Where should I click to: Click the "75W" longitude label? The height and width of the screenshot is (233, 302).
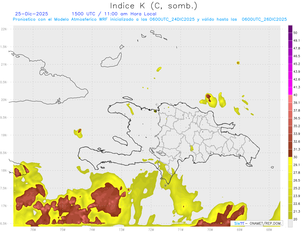coord(63,229)
